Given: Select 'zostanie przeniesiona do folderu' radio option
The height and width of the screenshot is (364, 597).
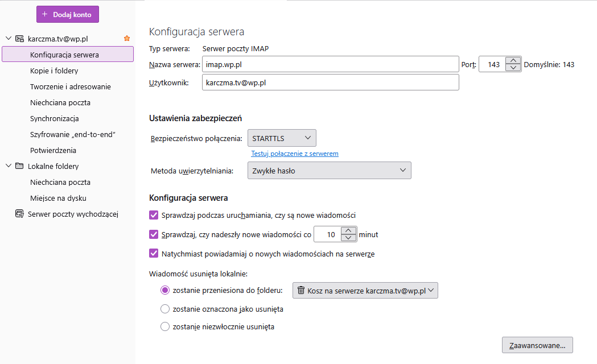Looking at the screenshot, I should (165, 290).
